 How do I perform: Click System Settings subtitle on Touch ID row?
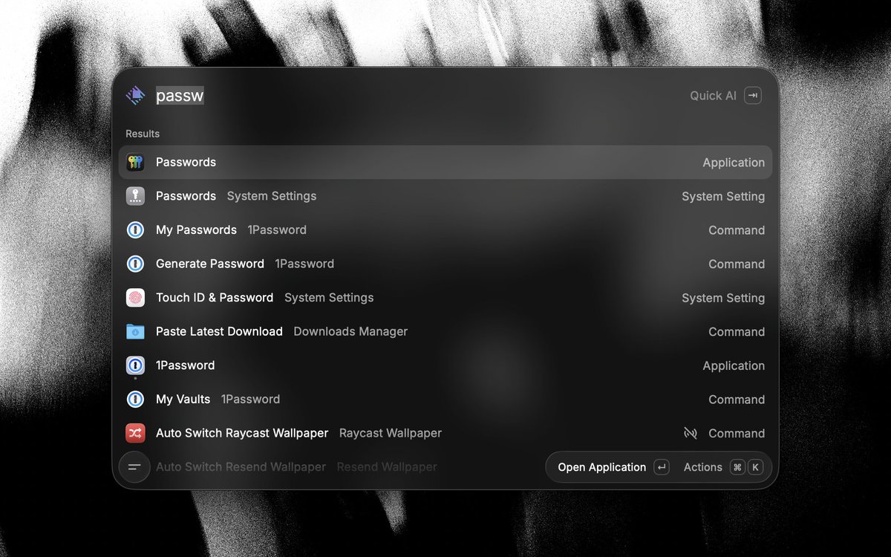[x=329, y=298]
